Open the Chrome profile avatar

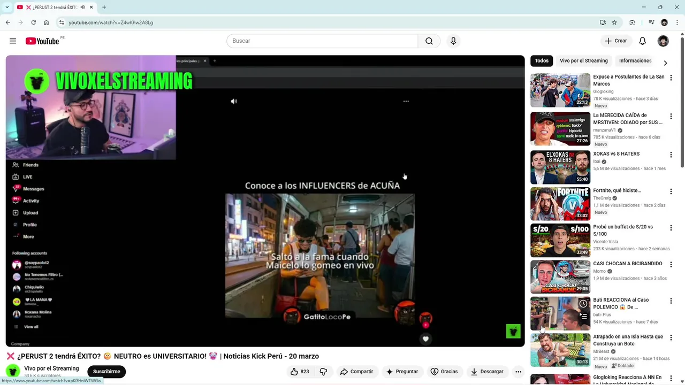pos(664,22)
